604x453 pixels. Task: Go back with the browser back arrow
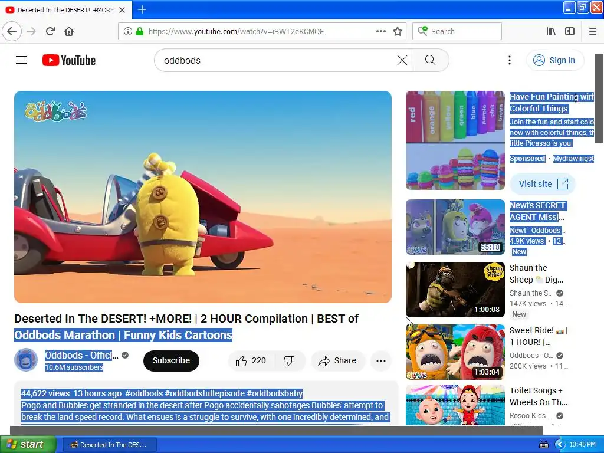(12, 31)
